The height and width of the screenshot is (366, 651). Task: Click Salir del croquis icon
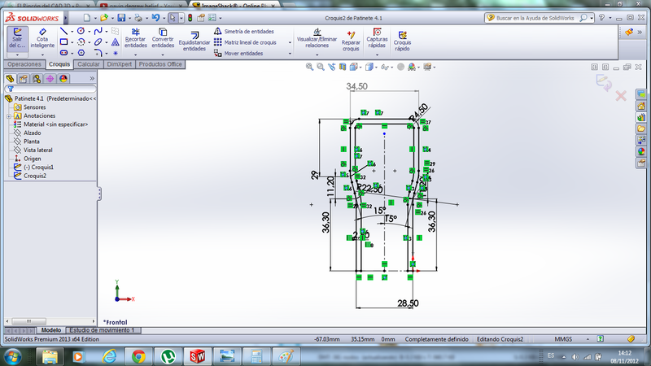pos(16,38)
